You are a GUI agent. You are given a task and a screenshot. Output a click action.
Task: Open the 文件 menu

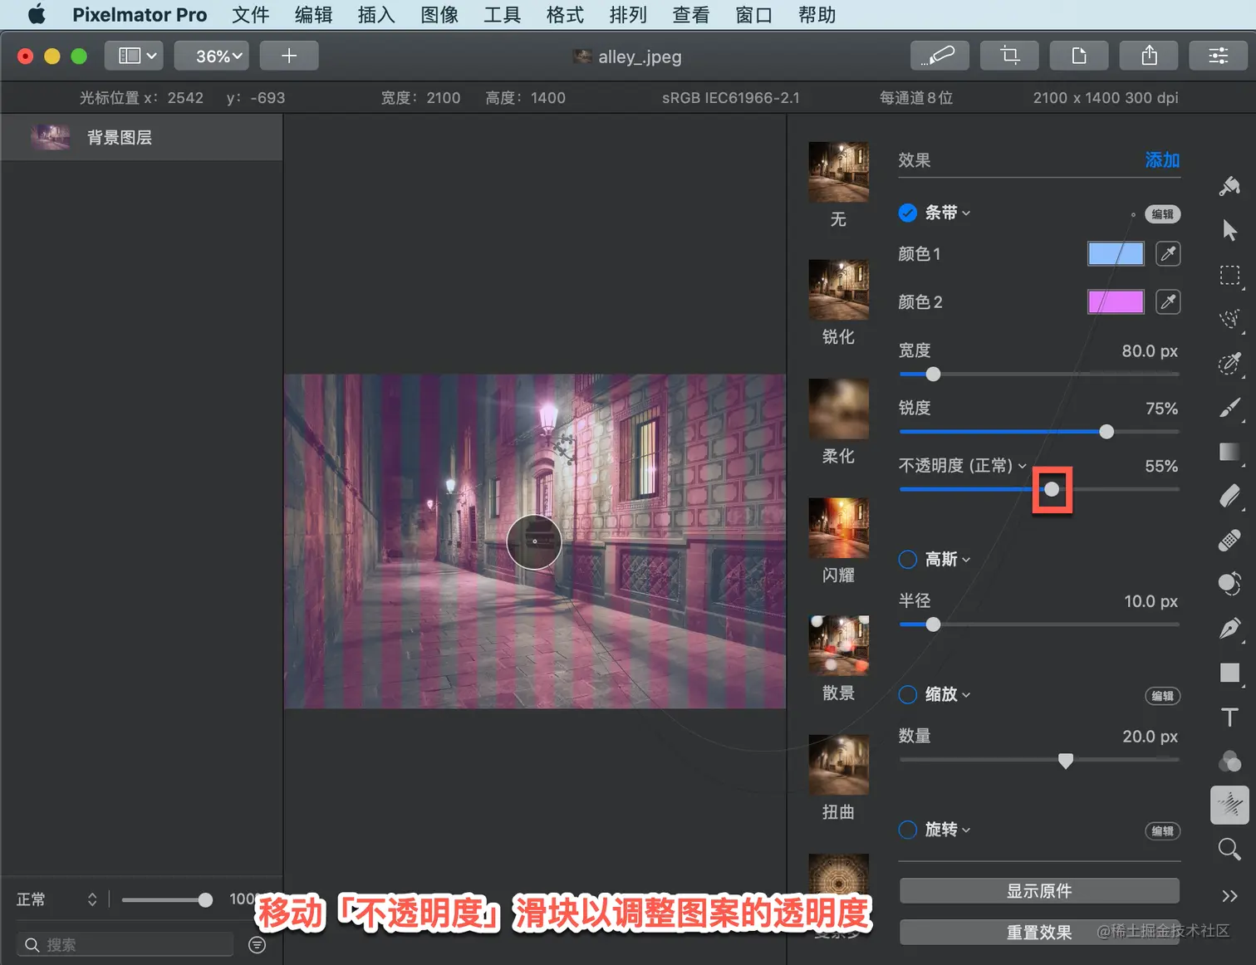point(251,15)
